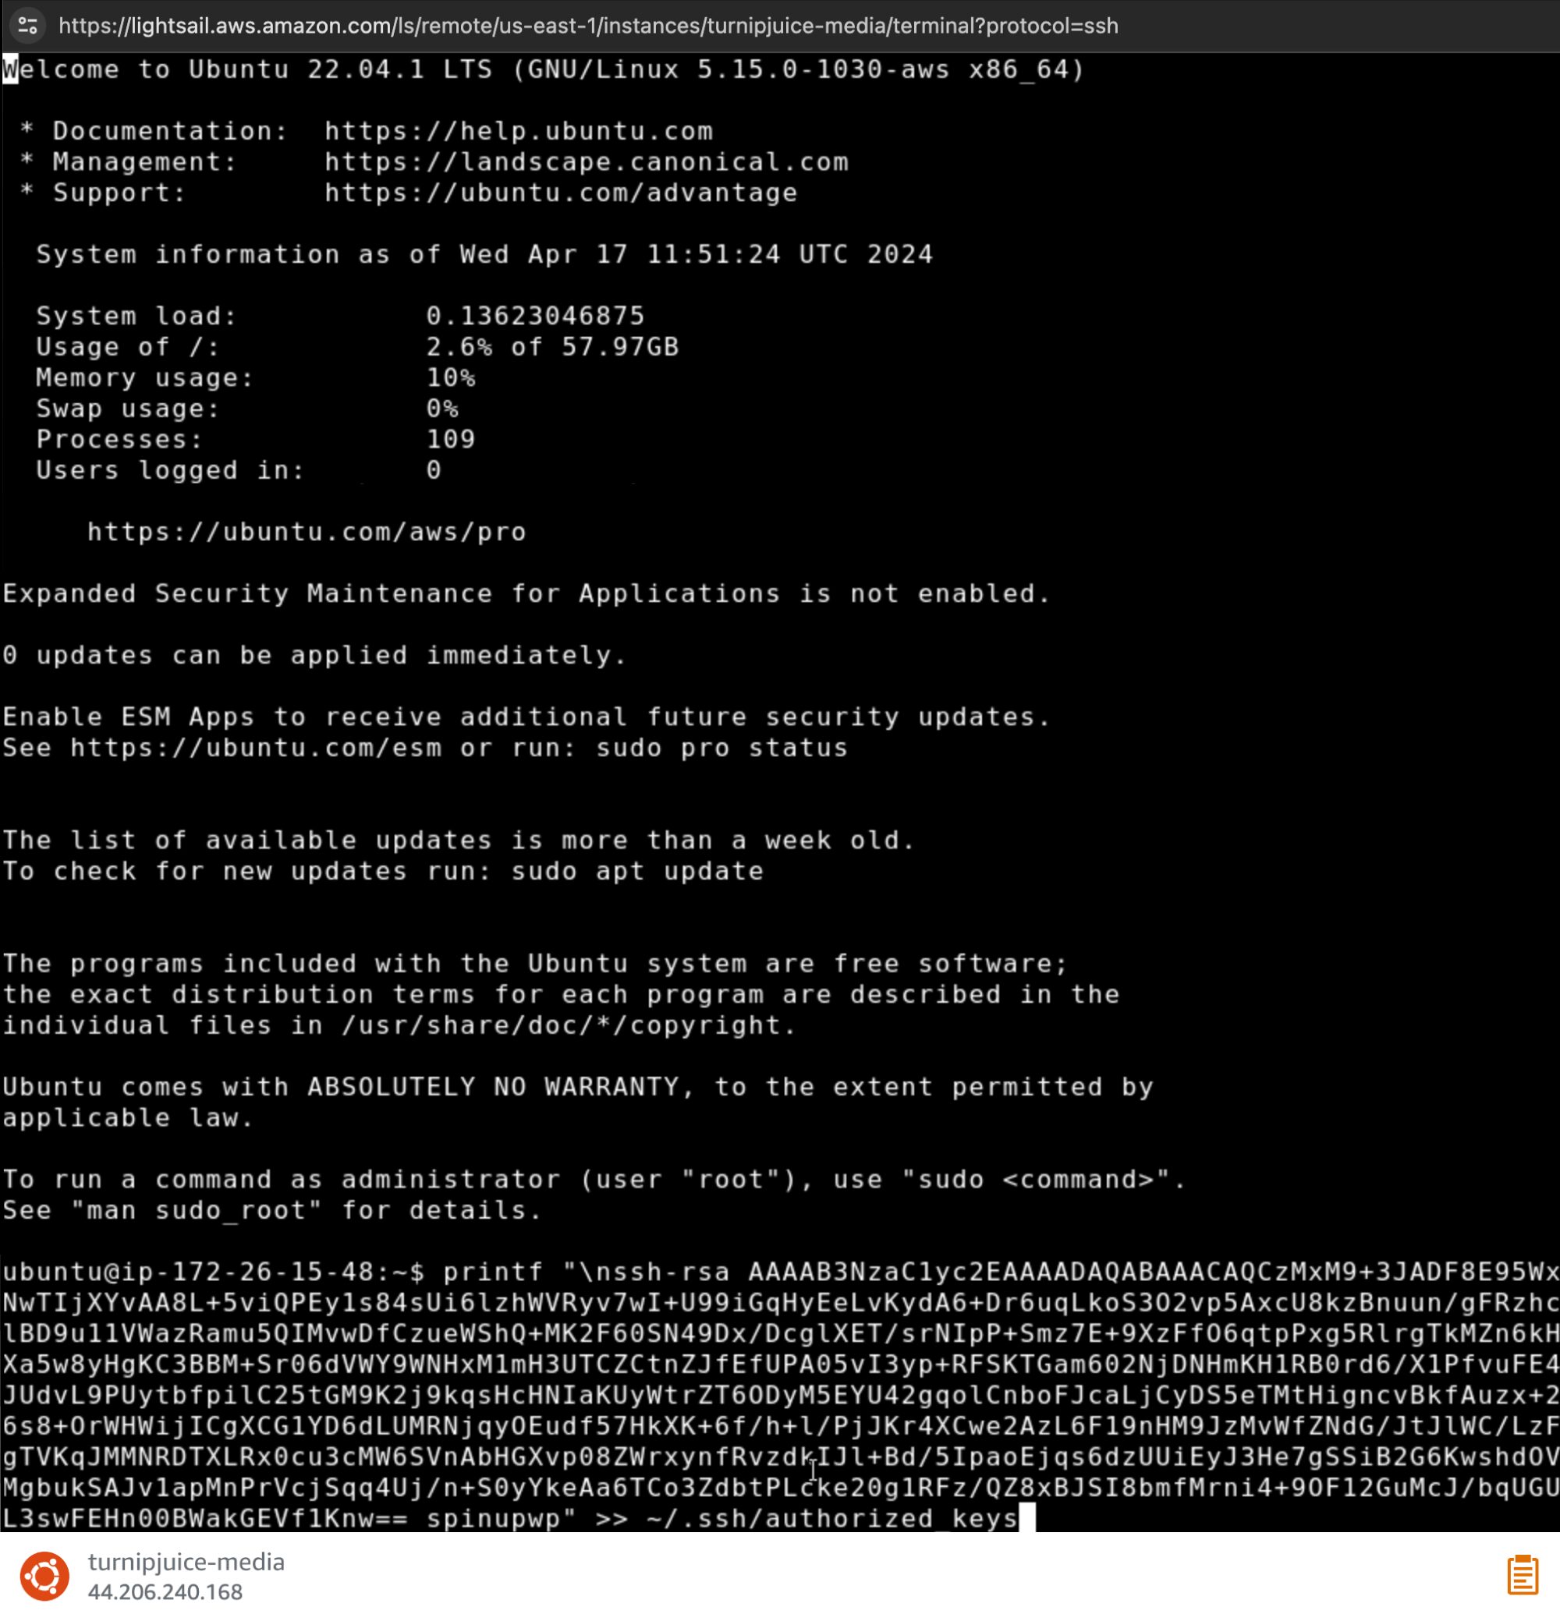1560x1614 pixels.
Task: Select the Lightsail URL in address bar
Action: (x=588, y=26)
